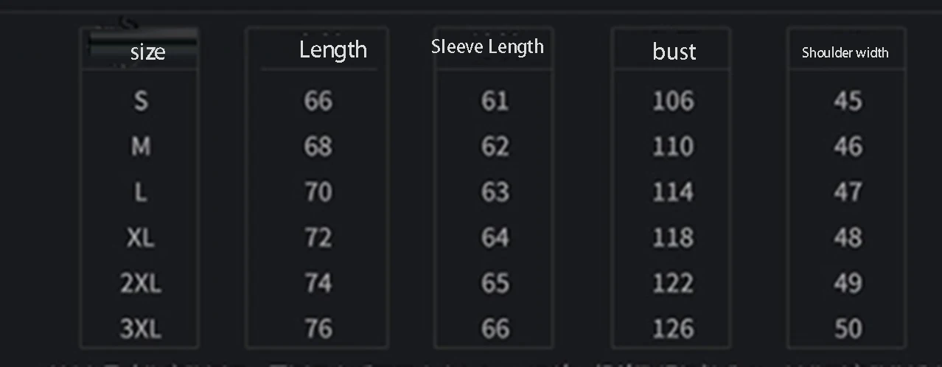This screenshot has height=367, width=942.
Task: Click the 'Shoulder width' header
Action: (x=845, y=52)
